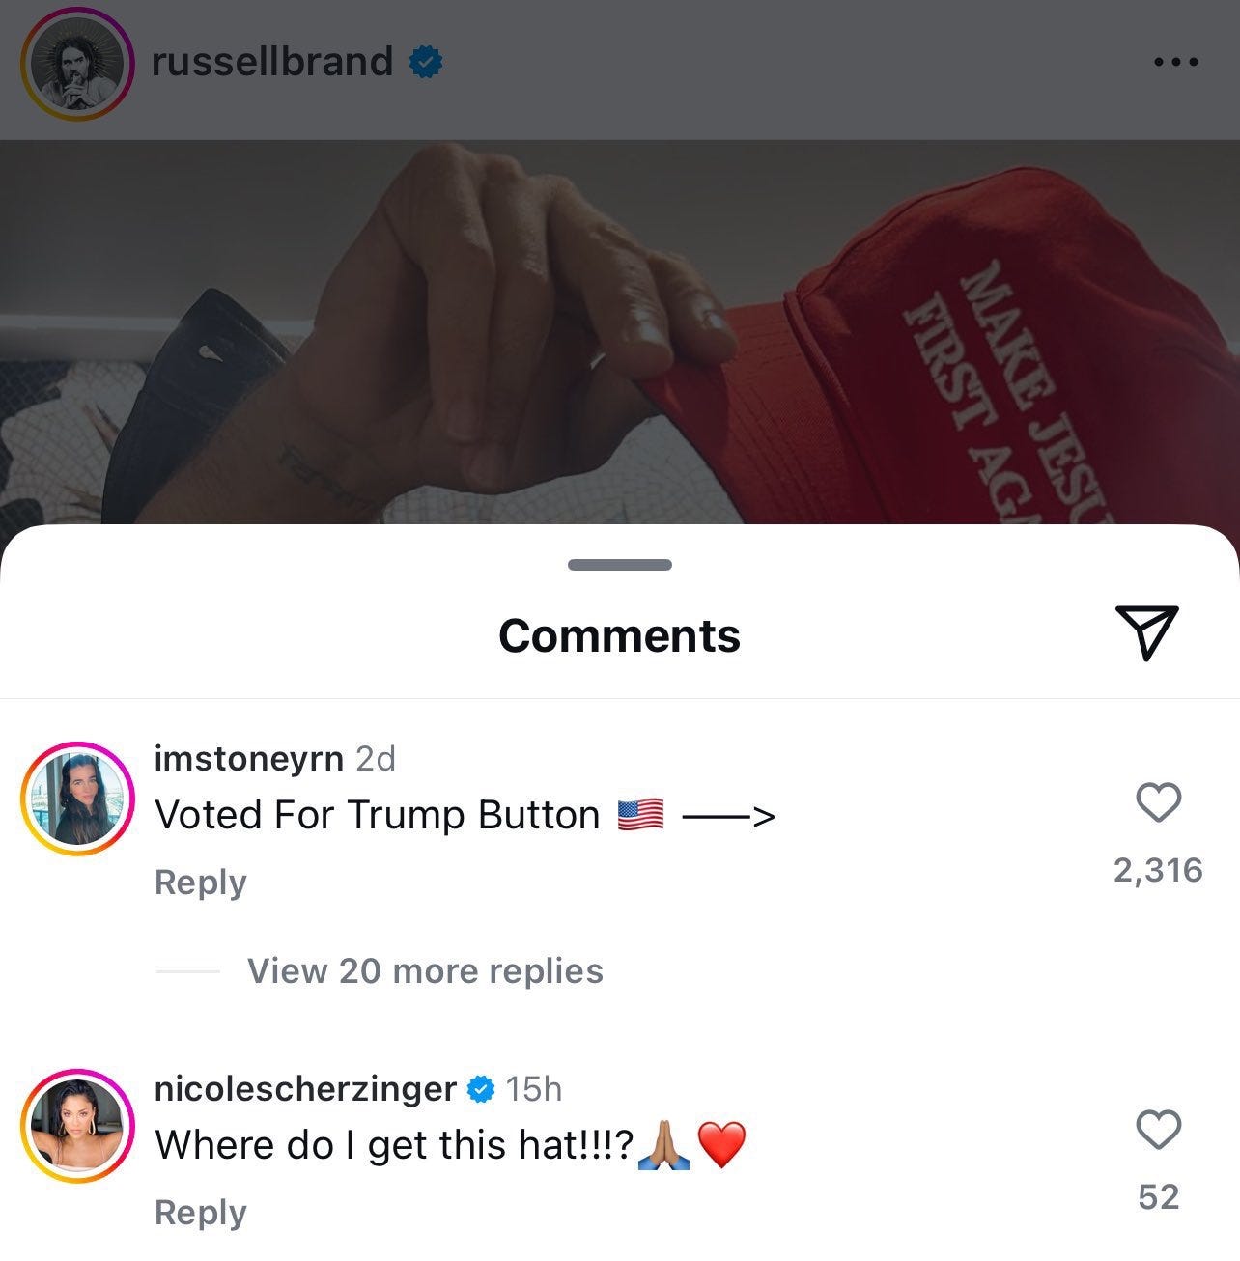Tap the imstoneyrn username

[249, 759]
